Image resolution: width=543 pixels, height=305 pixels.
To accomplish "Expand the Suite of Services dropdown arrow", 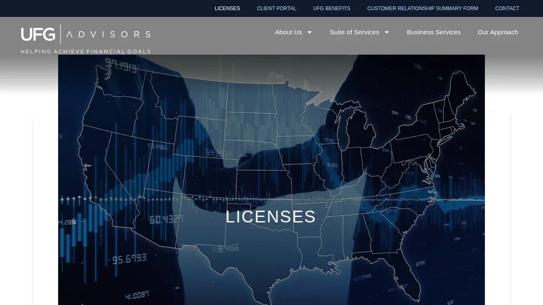I will coord(386,32).
